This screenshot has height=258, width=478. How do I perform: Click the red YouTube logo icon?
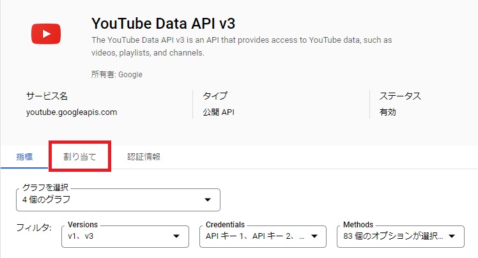tap(47, 33)
